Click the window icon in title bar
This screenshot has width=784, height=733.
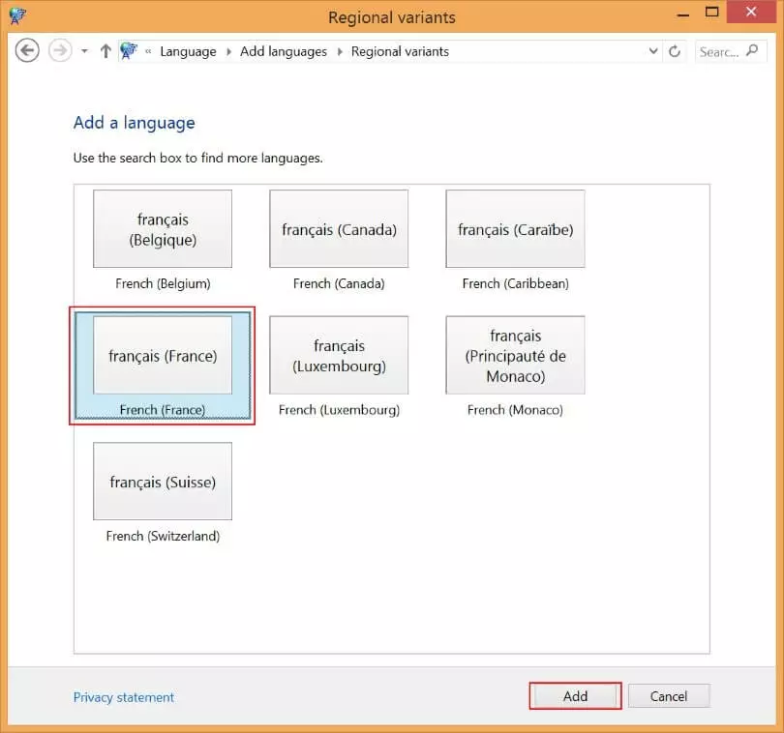[x=17, y=16]
